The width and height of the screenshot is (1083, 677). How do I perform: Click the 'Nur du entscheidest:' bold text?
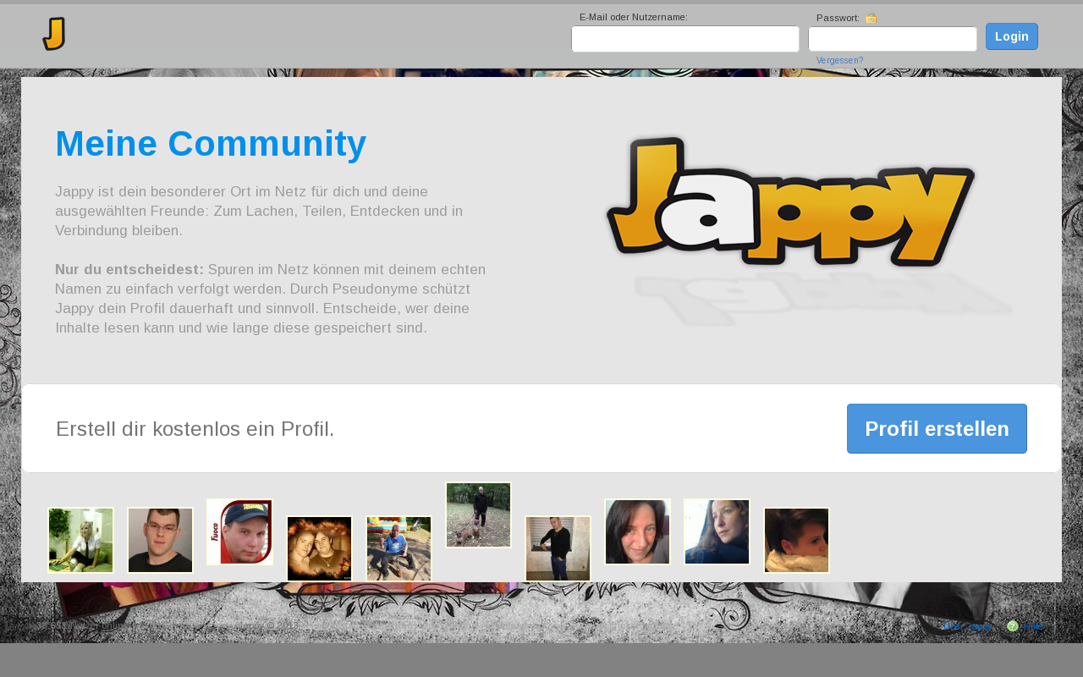click(x=129, y=269)
